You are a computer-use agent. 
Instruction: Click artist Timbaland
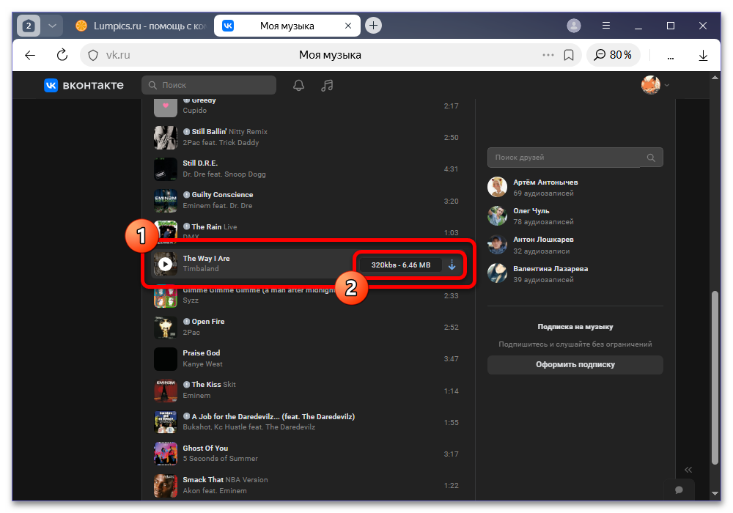(201, 269)
